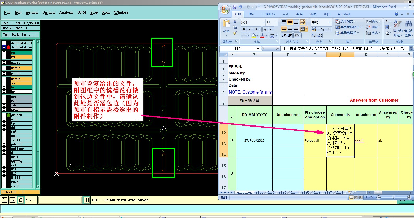This screenshot has height=218, width=414.
Task: Toggle visibility box for layer drl
Action: [4, 97]
